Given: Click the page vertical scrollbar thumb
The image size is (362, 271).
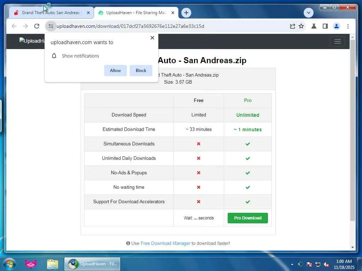Looking at the screenshot, I should click(352, 130).
